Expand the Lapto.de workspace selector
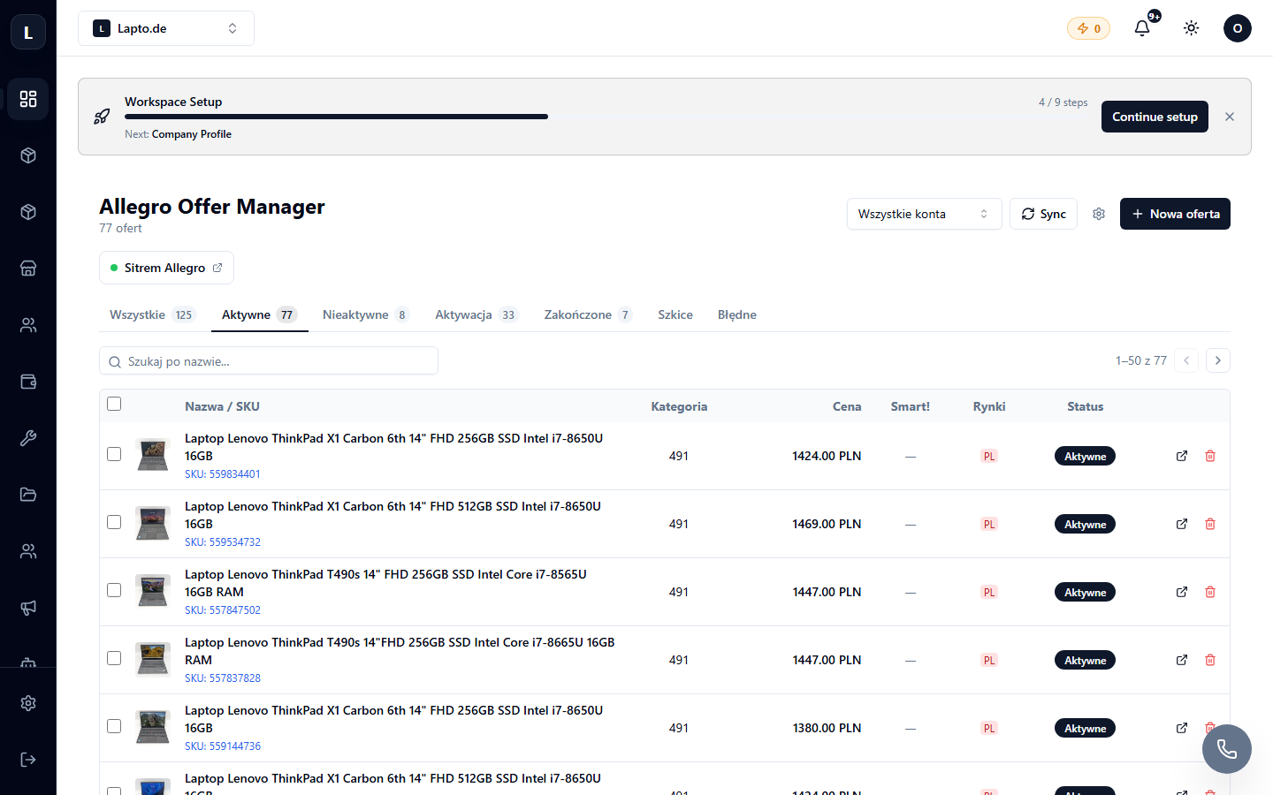The width and height of the screenshot is (1273, 795). 166,28
